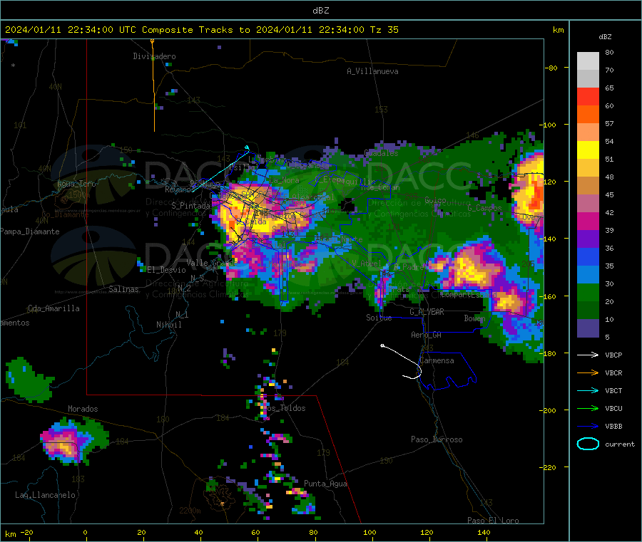Click the 'Morados' map label

coord(83,409)
